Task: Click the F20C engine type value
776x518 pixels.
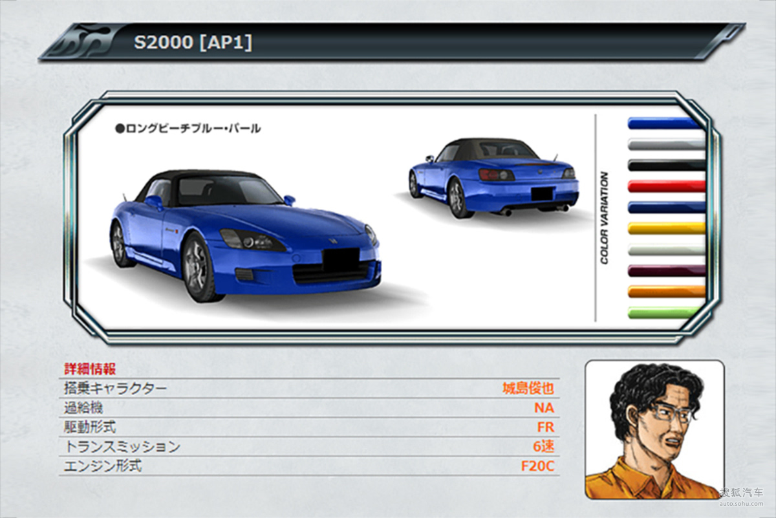Action: click(x=537, y=466)
